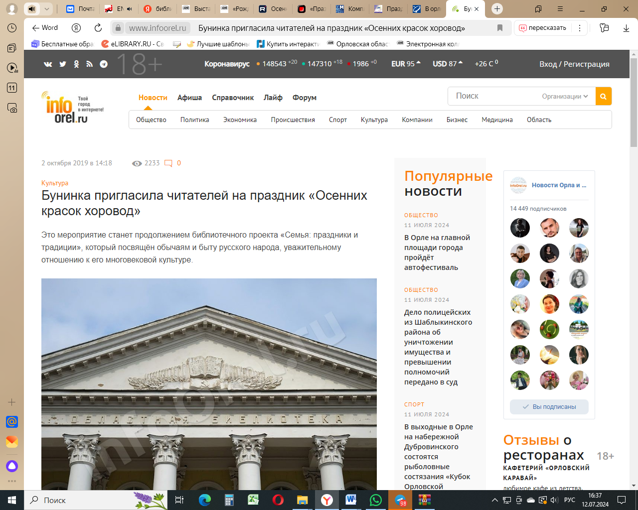The width and height of the screenshot is (638, 510).
Task: Click the Telegram icon in site header
Action: tap(104, 64)
